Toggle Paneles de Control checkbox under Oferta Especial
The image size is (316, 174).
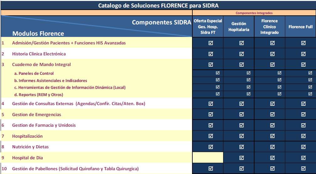coord(218,73)
